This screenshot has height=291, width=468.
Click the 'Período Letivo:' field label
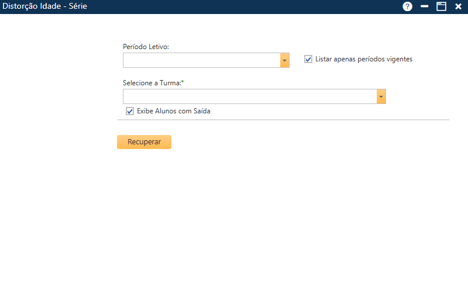pos(146,47)
